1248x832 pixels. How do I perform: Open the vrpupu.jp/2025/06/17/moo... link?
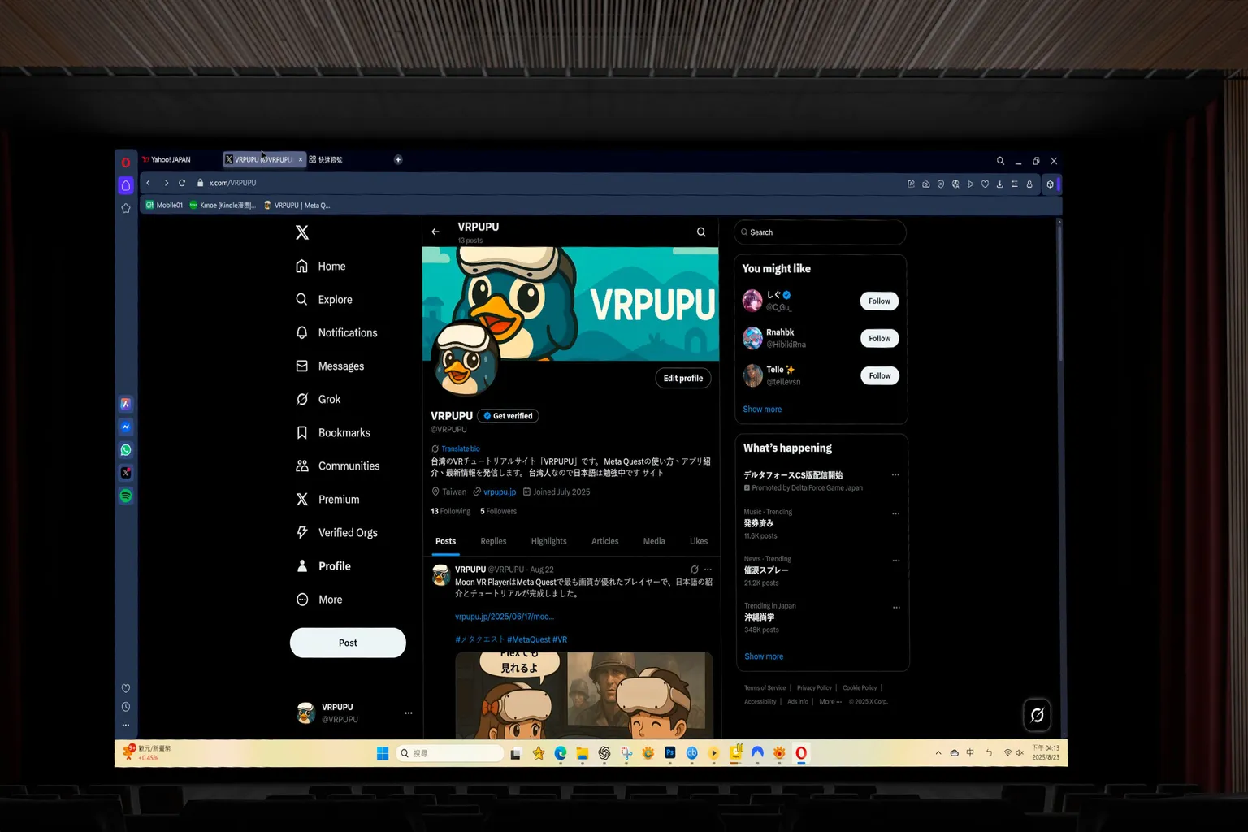coord(505,617)
